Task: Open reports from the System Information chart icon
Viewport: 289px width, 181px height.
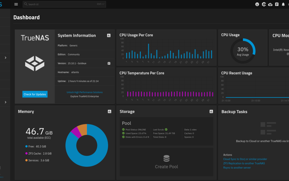Action: point(109,35)
